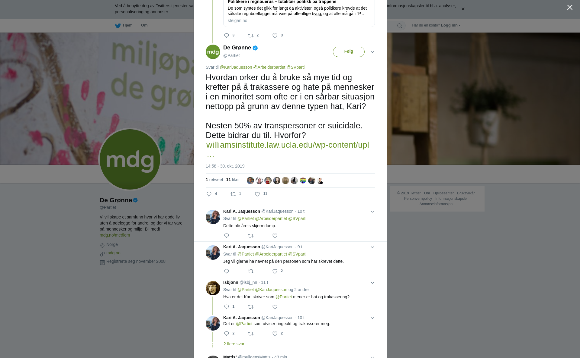Like Kari's 'årets skjermdump' reply
This screenshot has width=580, height=358.
(275, 236)
